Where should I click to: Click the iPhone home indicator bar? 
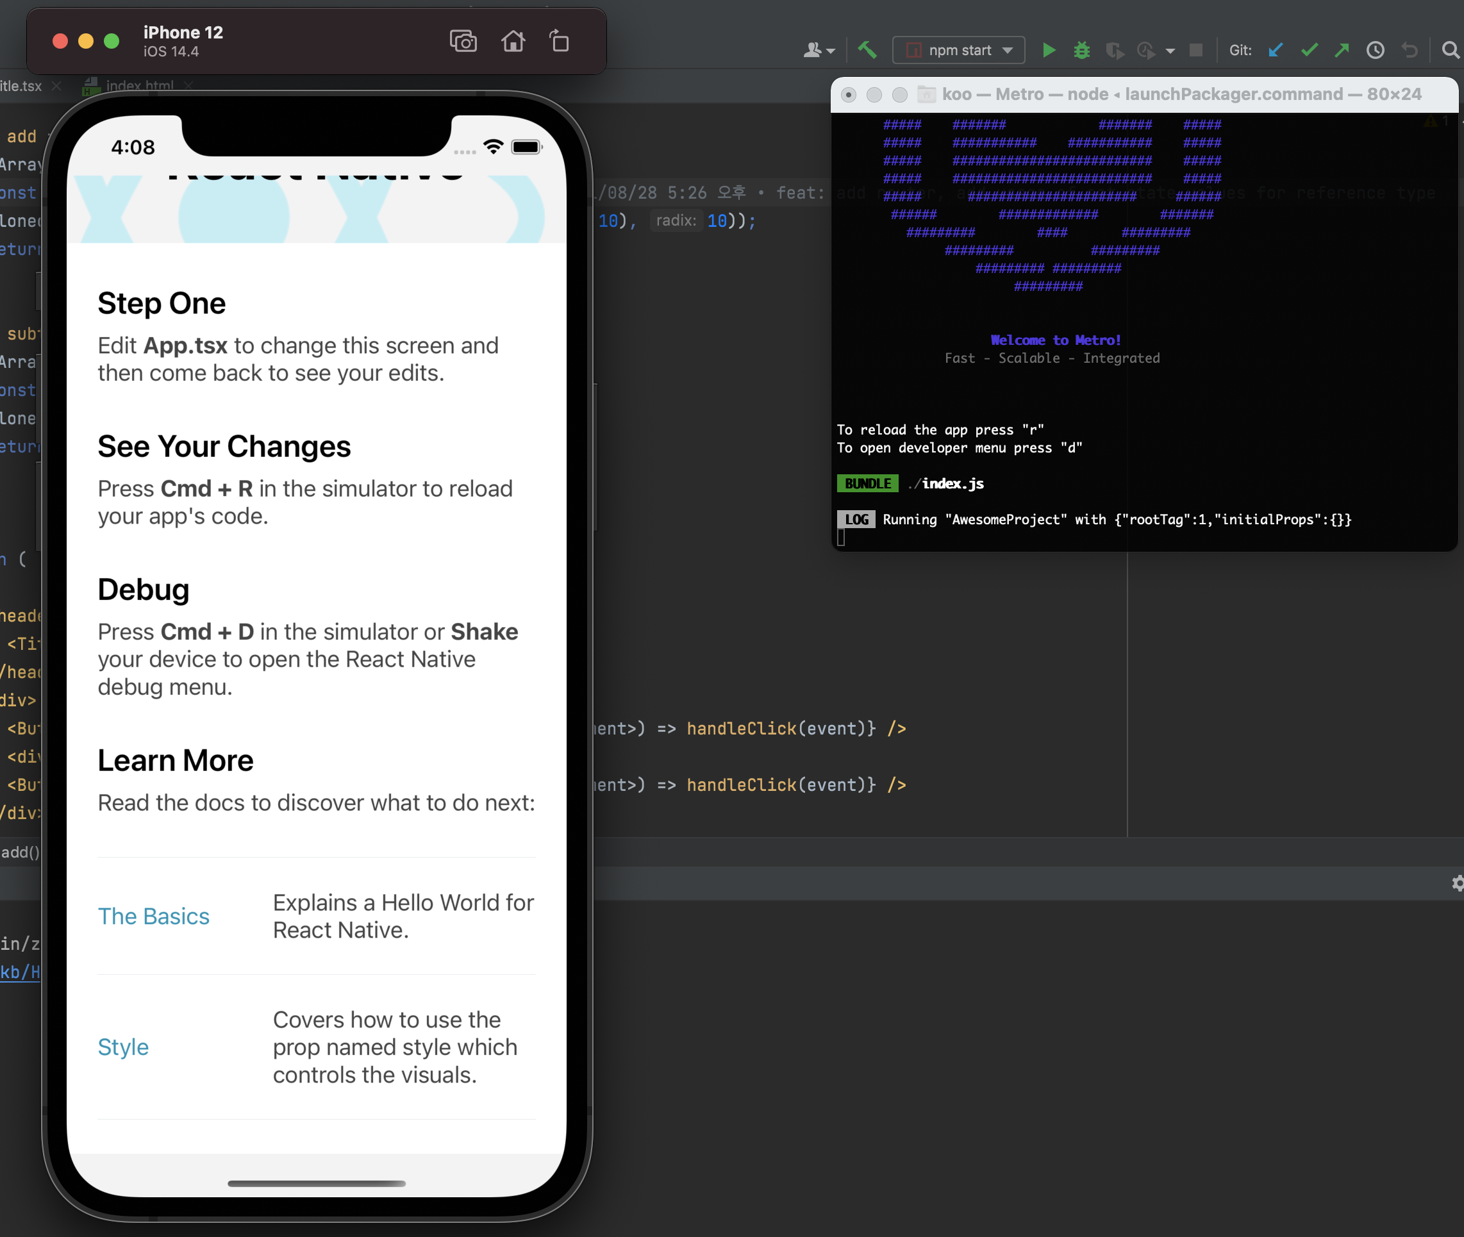click(x=316, y=1184)
